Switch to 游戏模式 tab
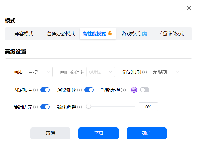The height and width of the screenshot is (146, 197). (x=135, y=34)
